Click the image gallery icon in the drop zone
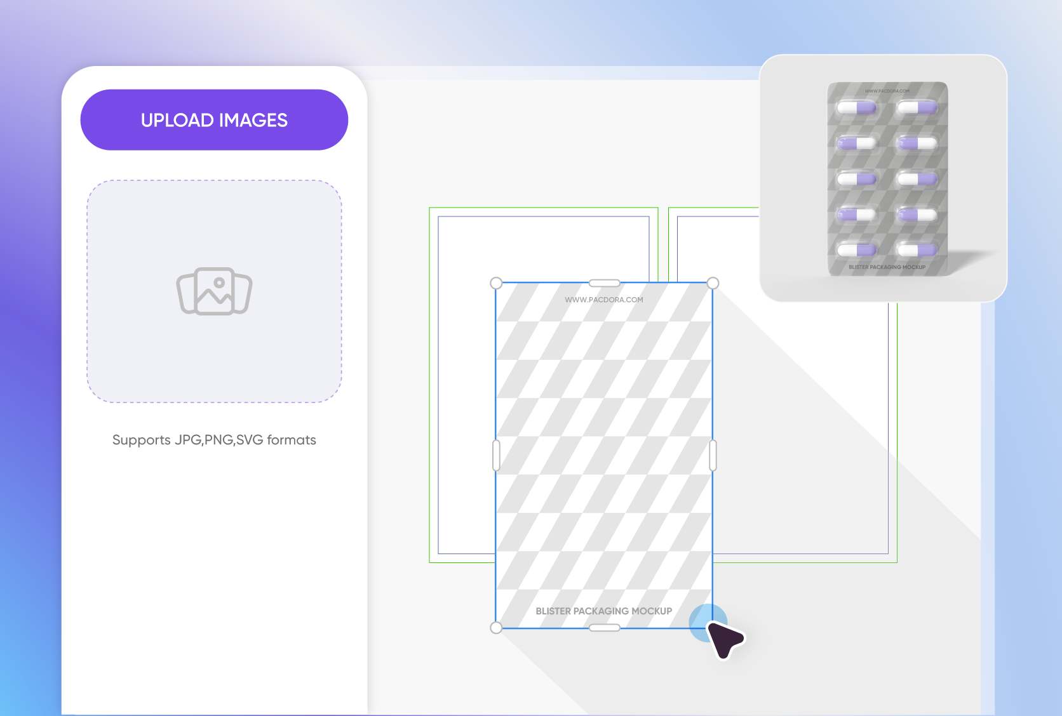The image size is (1062, 716). pos(214,291)
